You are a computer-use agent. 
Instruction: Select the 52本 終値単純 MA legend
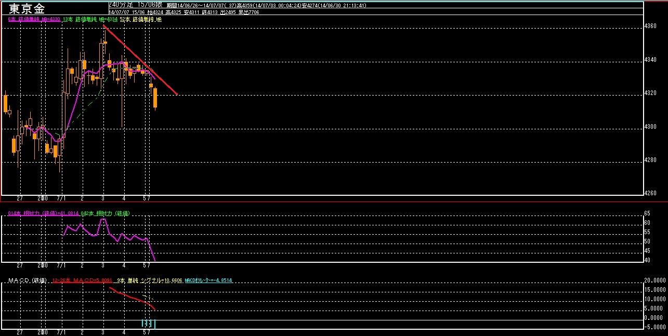pyautogui.click(x=141, y=19)
